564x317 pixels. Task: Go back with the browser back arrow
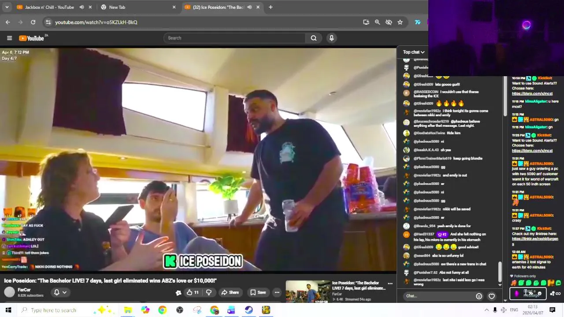8,22
